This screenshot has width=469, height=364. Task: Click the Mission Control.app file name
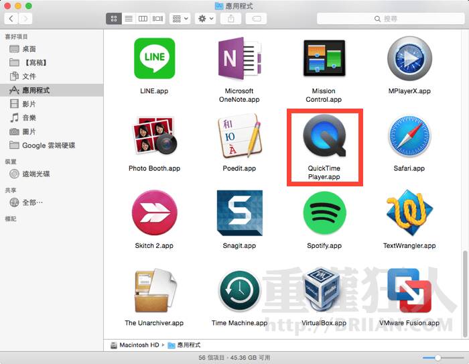[324, 95]
